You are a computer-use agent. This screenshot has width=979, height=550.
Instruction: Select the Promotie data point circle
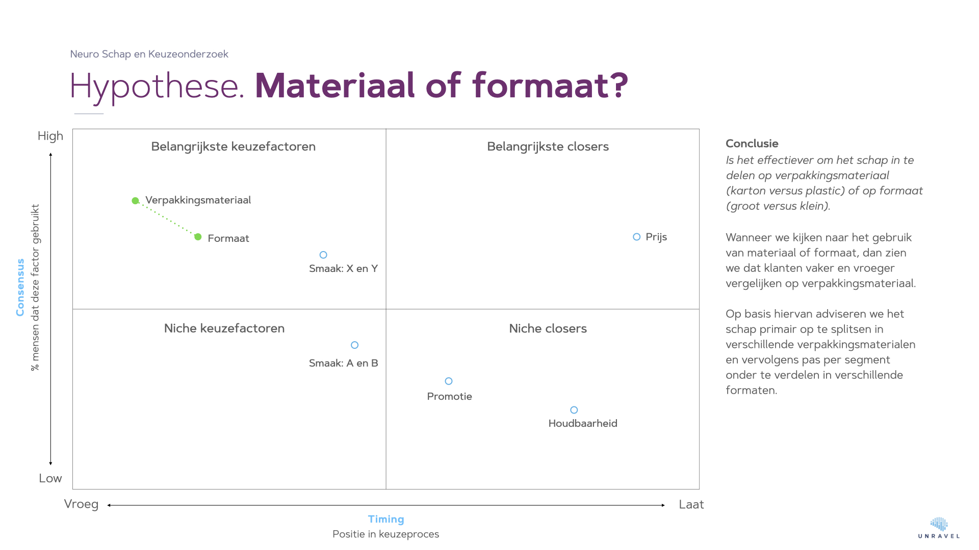(449, 381)
